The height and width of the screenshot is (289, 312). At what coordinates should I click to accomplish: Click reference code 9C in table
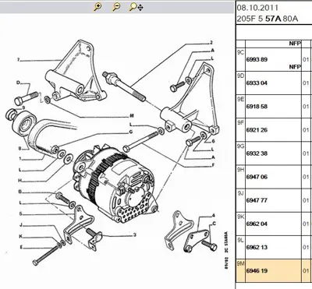[240, 52]
